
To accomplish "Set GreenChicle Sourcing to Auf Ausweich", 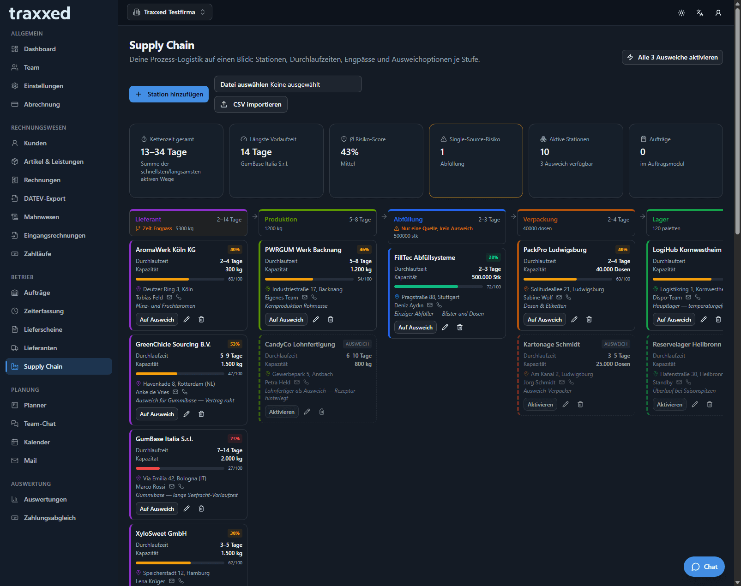I will coord(157,414).
